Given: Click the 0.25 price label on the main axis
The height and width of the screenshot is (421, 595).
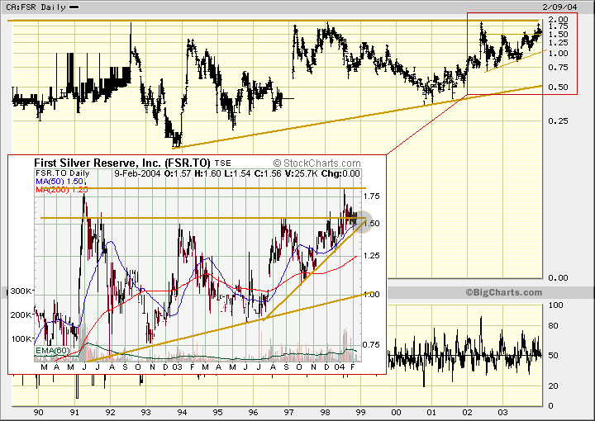Looking at the screenshot, I should 558,121.
